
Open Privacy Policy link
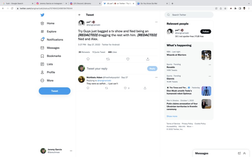pos(187,124)
